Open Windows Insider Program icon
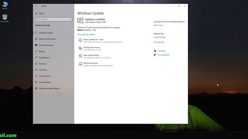248x139 pixels. click(x=36, y=88)
